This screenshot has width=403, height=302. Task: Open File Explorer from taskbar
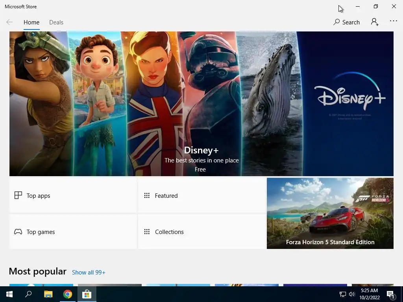click(x=48, y=294)
